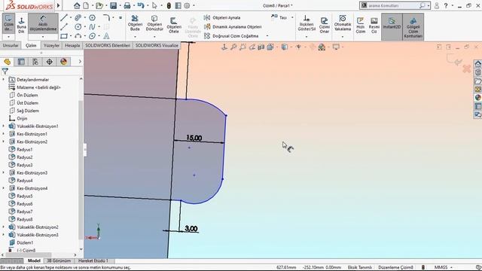Select the sketch fillet tool
Screen dimensions: 482x271
pyautogui.click(x=106, y=18)
